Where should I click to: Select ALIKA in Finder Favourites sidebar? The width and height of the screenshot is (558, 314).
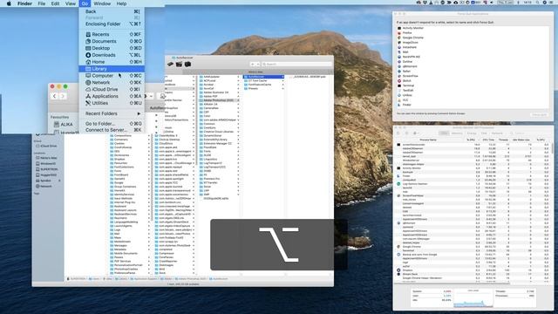(63, 124)
